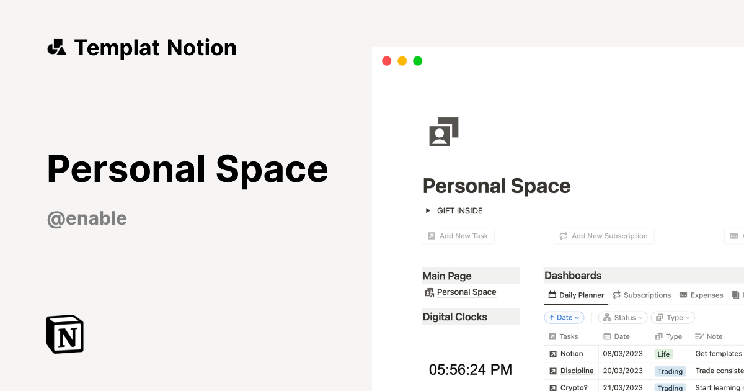The height and width of the screenshot is (391, 744).
Task: Click the Date column header
Action: coord(616,336)
